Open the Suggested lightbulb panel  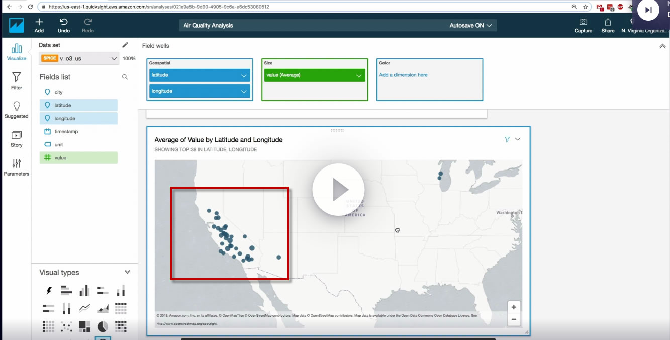point(17,110)
